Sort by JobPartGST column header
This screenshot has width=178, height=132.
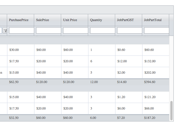click(129, 20)
